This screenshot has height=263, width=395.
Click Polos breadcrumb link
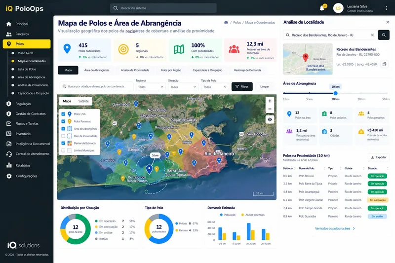tap(237, 22)
